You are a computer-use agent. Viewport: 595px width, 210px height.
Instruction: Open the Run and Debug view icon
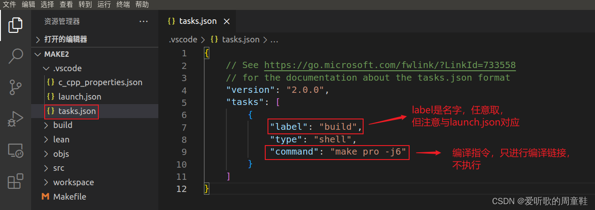[15, 119]
